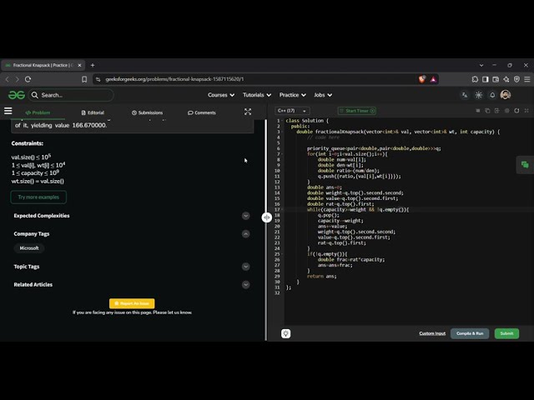Expand the Practice menu
The width and height of the screenshot is (534, 400).
(x=293, y=95)
